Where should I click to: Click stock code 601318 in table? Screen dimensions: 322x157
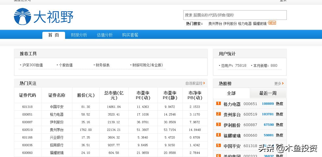point(27,107)
